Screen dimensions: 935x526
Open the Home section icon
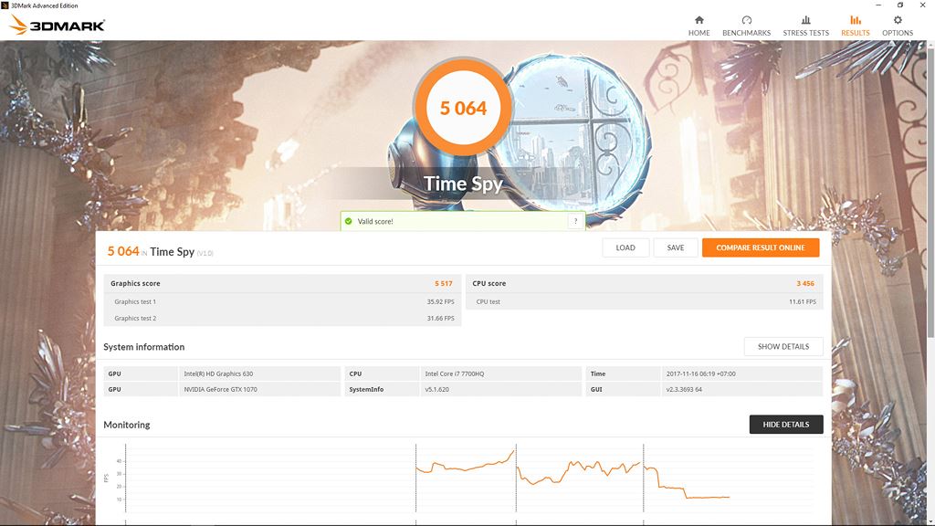(x=699, y=20)
